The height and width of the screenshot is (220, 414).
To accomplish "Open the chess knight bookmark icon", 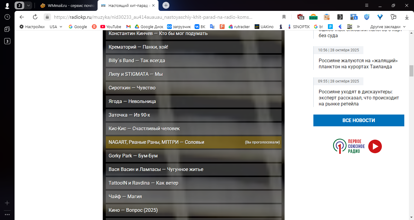I will [281, 27].
